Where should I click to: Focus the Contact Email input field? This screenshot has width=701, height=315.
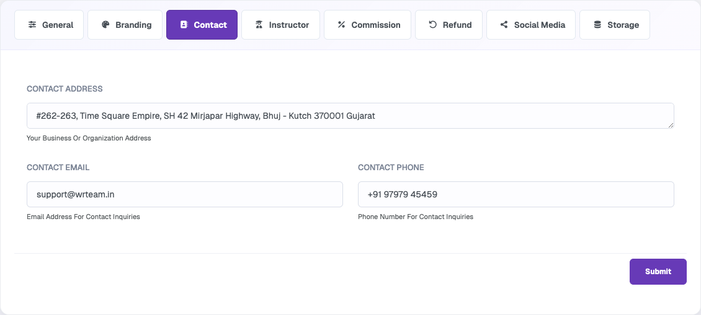(185, 194)
